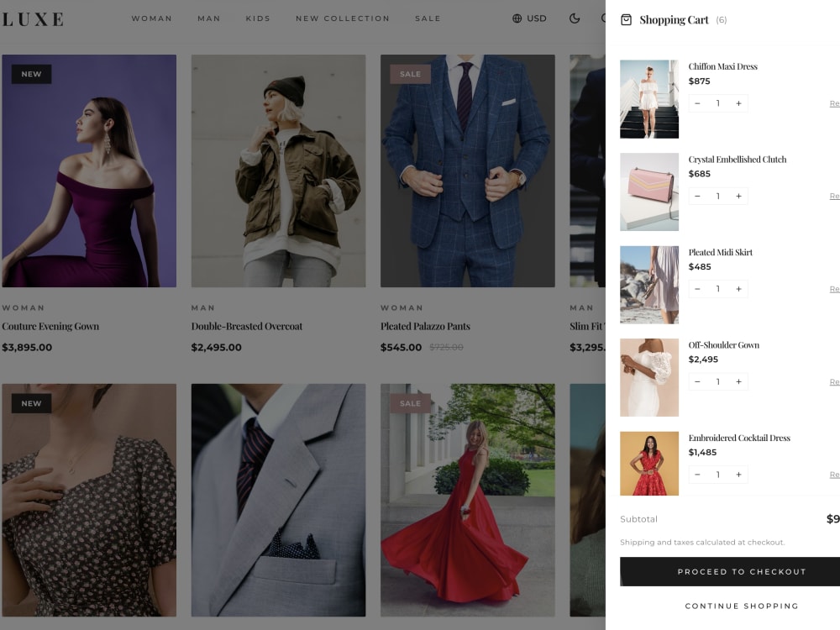Viewport: 840px width, 630px height.
Task: Remove Pleated Midi Skirt from cart
Action: [x=835, y=289]
